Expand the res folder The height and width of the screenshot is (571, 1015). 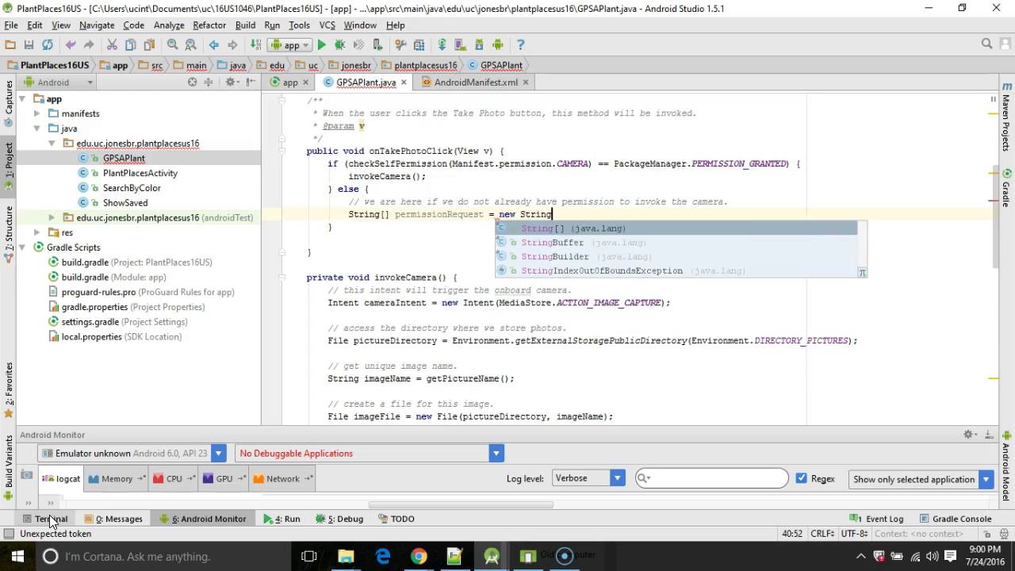pyautogui.click(x=37, y=232)
